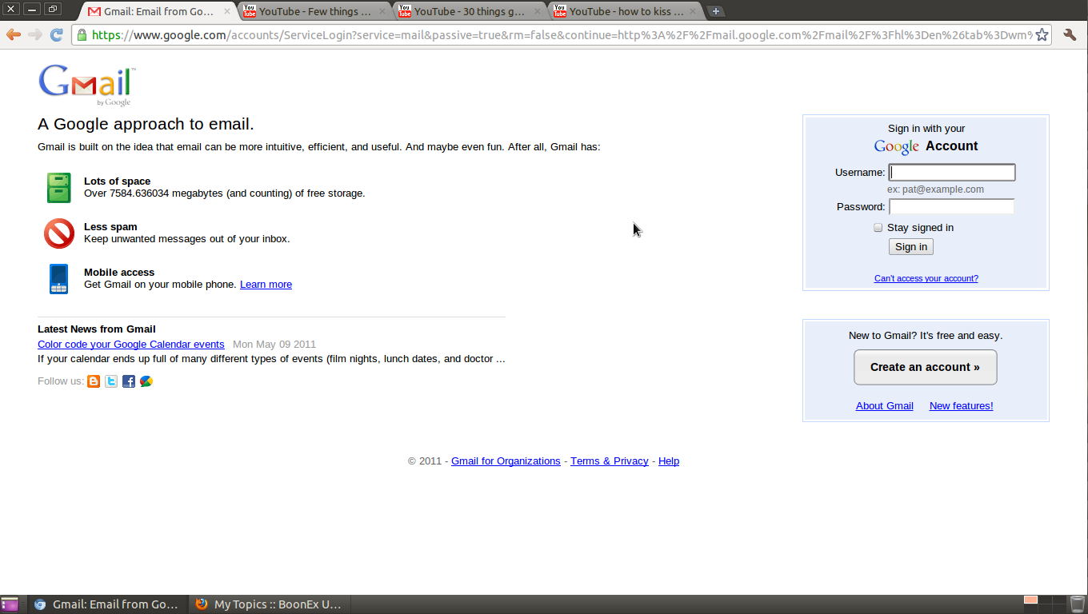Click the Sign in button
The height and width of the screenshot is (614, 1088).
pyautogui.click(x=911, y=247)
